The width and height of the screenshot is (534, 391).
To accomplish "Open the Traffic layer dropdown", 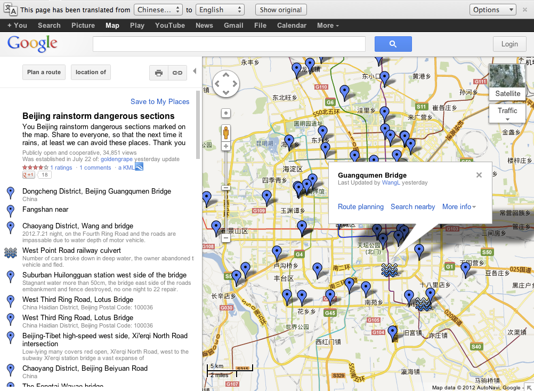I will click(507, 114).
